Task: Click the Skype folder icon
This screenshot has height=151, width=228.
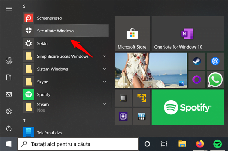Action: 28,82
